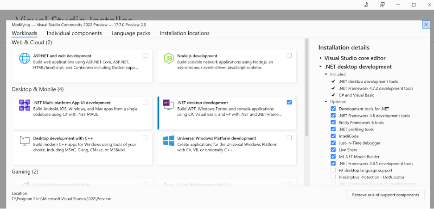Click the Gaming (2) heading
Screen dimensions: 434x209
[x=25, y=172]
